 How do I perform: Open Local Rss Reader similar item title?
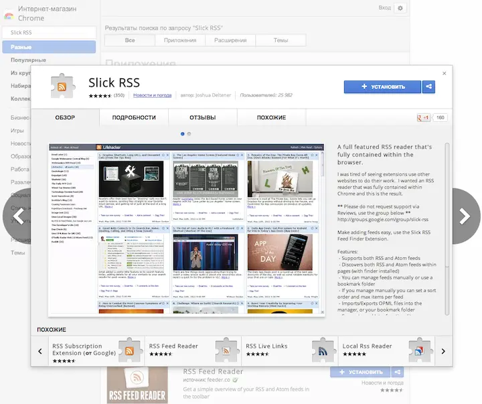(x=367, y=346)
